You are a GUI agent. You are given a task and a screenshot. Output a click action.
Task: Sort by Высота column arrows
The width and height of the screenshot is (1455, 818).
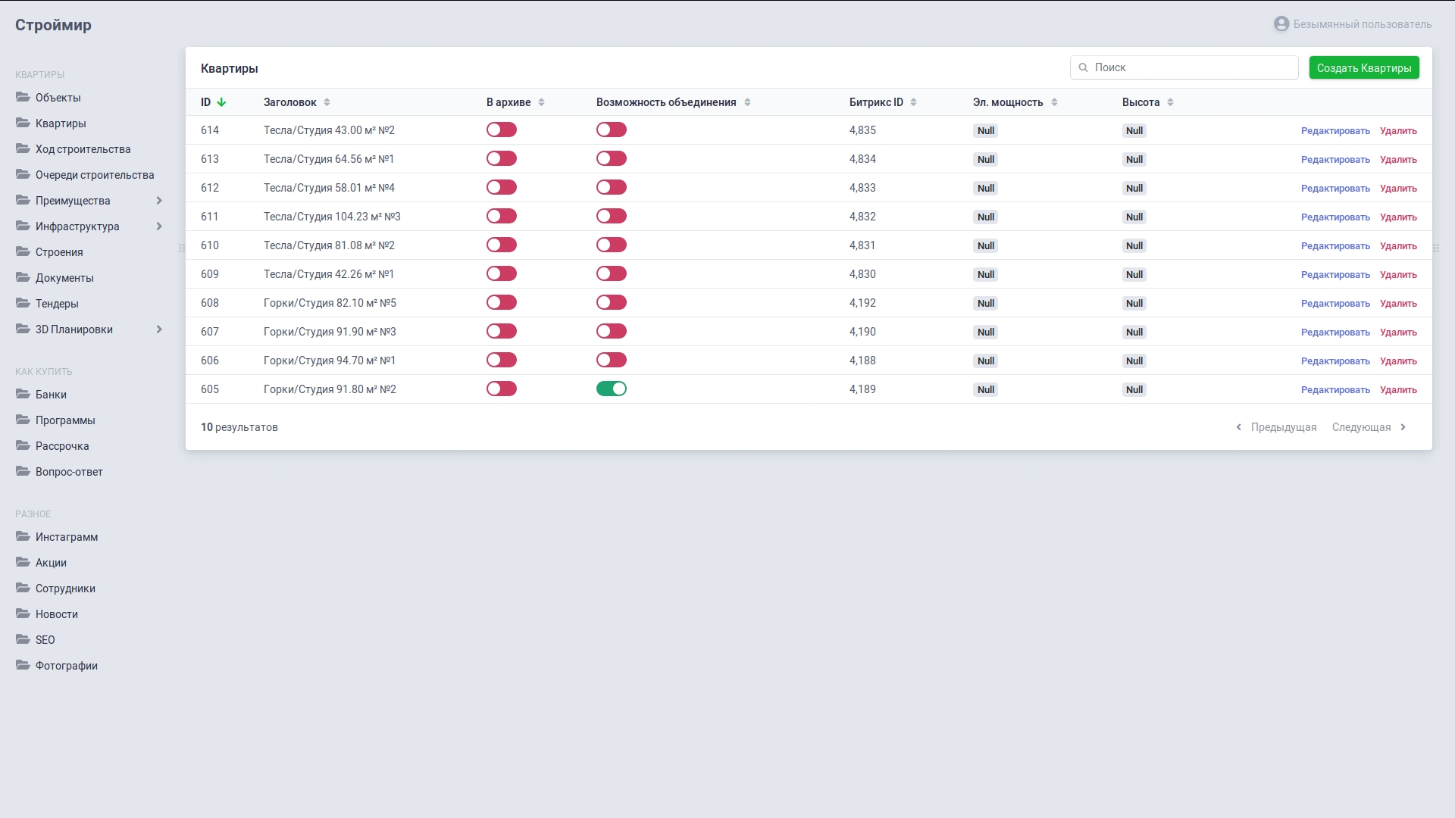[x=1170, y=102]
